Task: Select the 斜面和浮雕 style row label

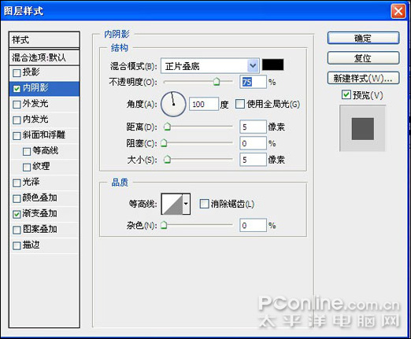Action: pos(44,134)
